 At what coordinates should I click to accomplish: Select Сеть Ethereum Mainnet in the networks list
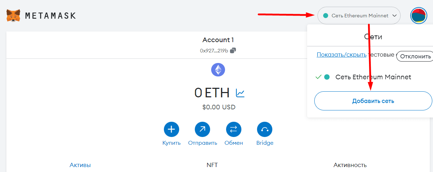(373, 77)
